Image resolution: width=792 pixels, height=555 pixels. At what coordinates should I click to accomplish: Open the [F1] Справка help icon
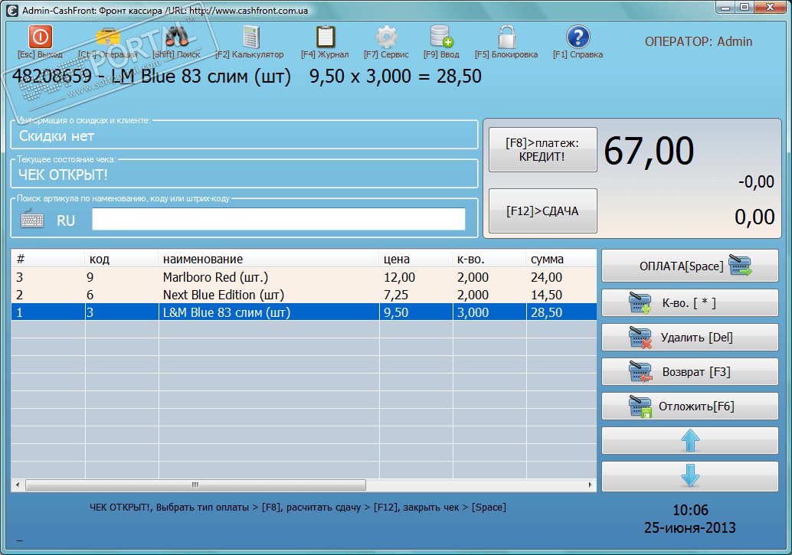point(578,37)
